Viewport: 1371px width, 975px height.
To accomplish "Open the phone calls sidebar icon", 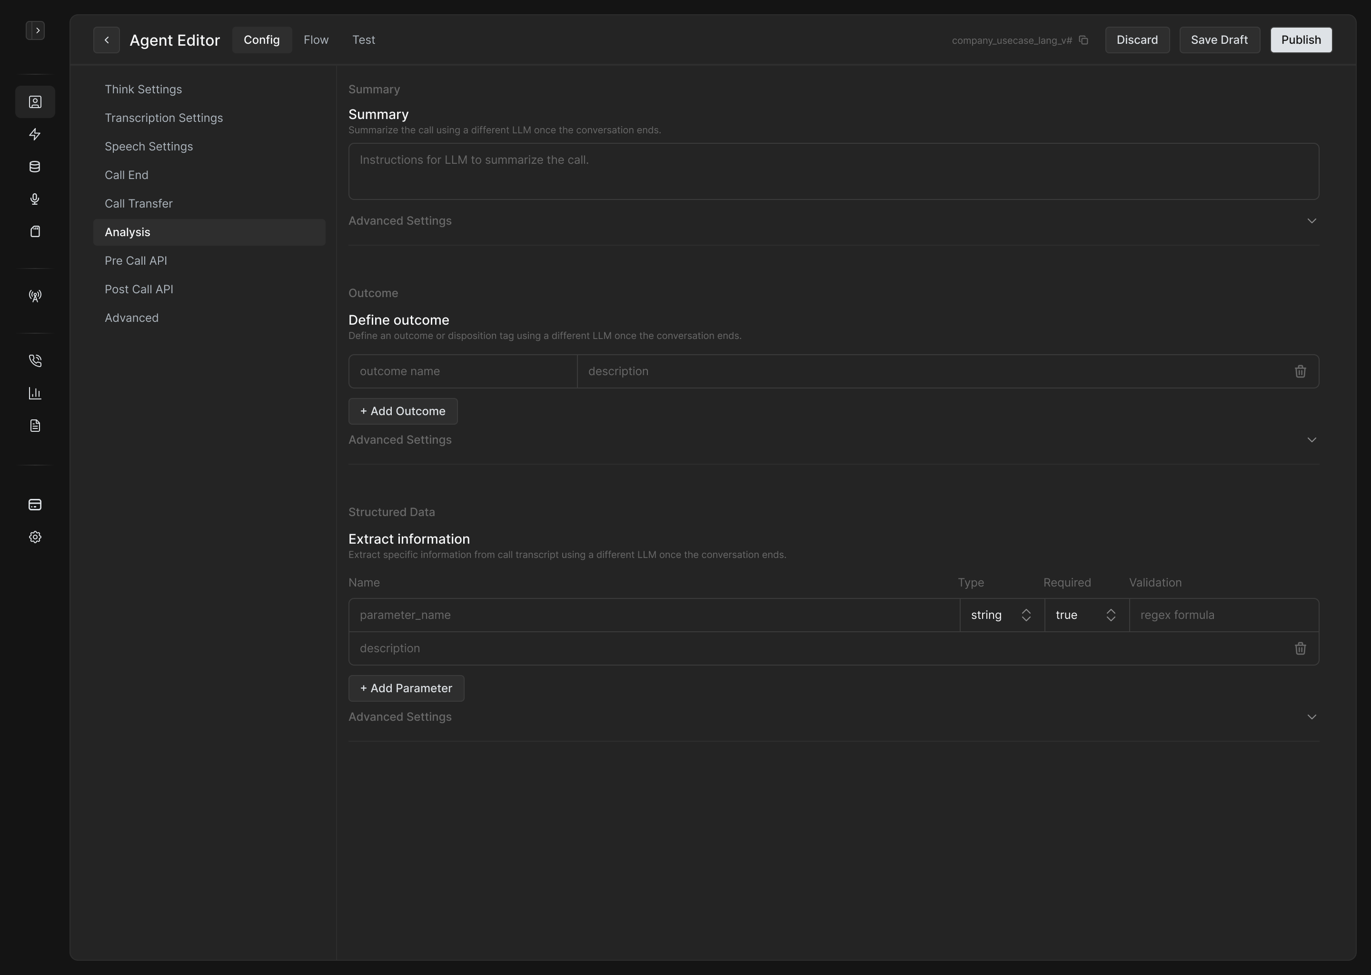I will point(35,360).
